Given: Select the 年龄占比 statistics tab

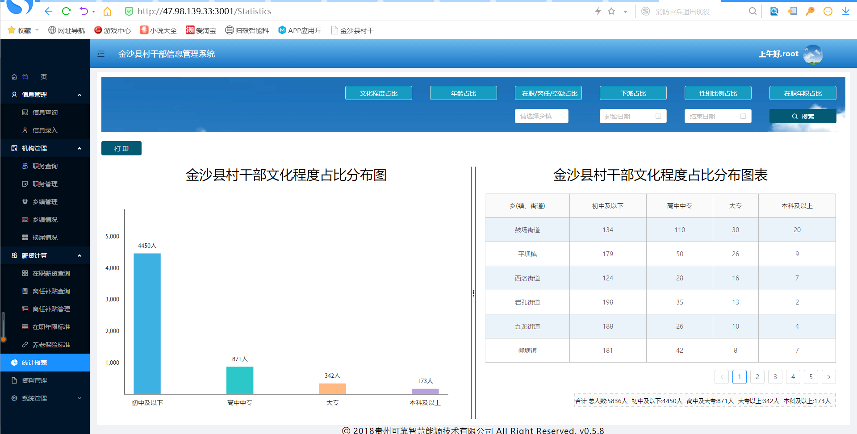Looking at the screenshot, I should [463, 93].
